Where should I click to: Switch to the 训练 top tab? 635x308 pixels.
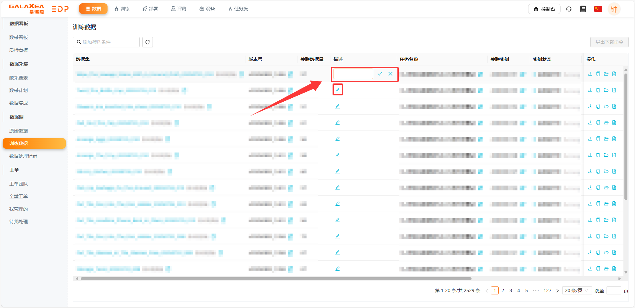[122, 9]
